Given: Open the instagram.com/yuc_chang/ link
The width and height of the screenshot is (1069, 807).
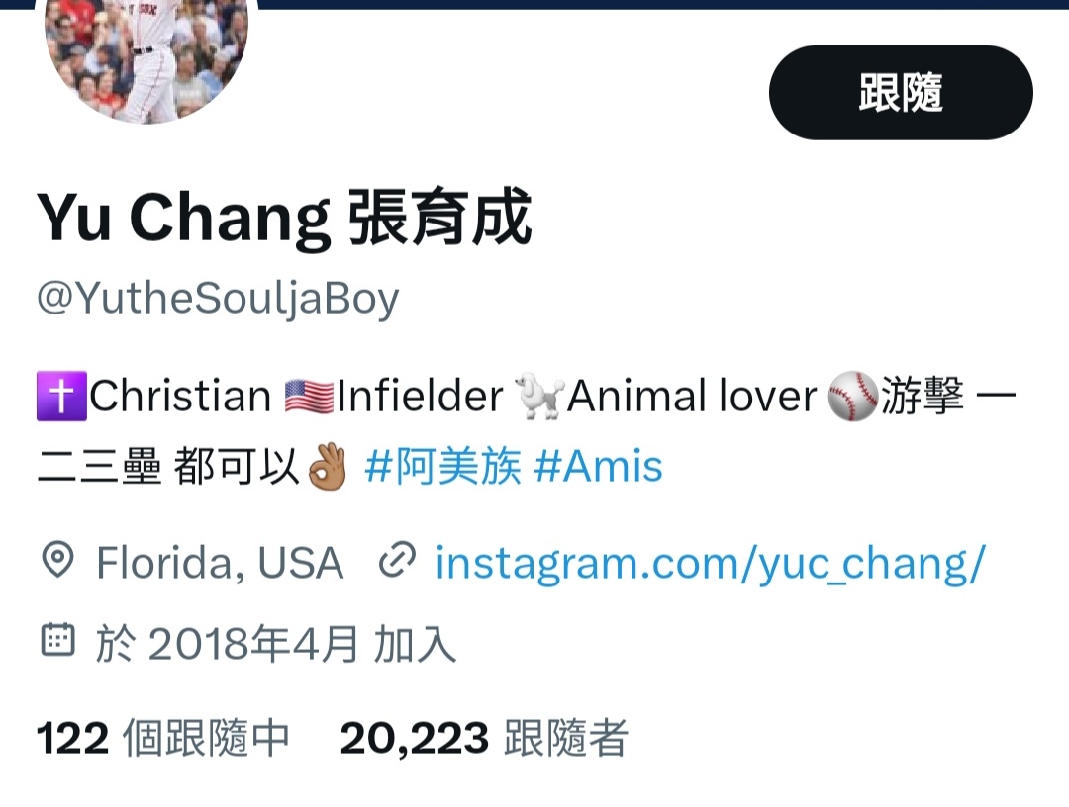Looking at the screenshot, I should coord(711,563).
